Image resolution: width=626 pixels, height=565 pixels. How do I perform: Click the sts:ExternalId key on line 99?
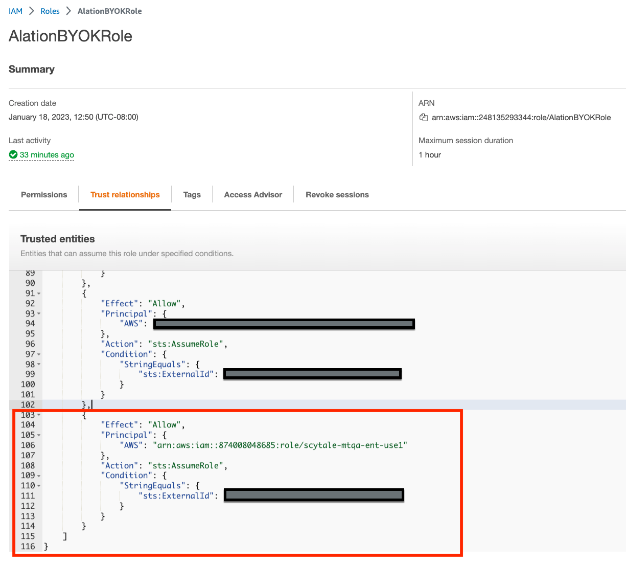point(176,374)
